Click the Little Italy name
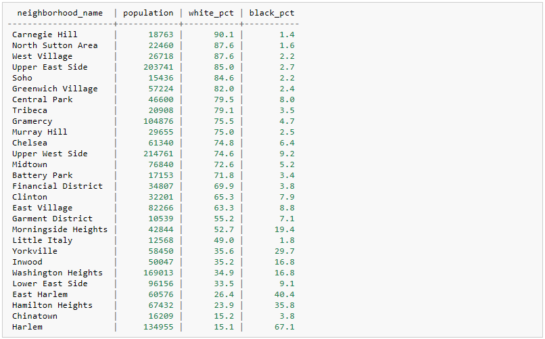 coord(43,240)
